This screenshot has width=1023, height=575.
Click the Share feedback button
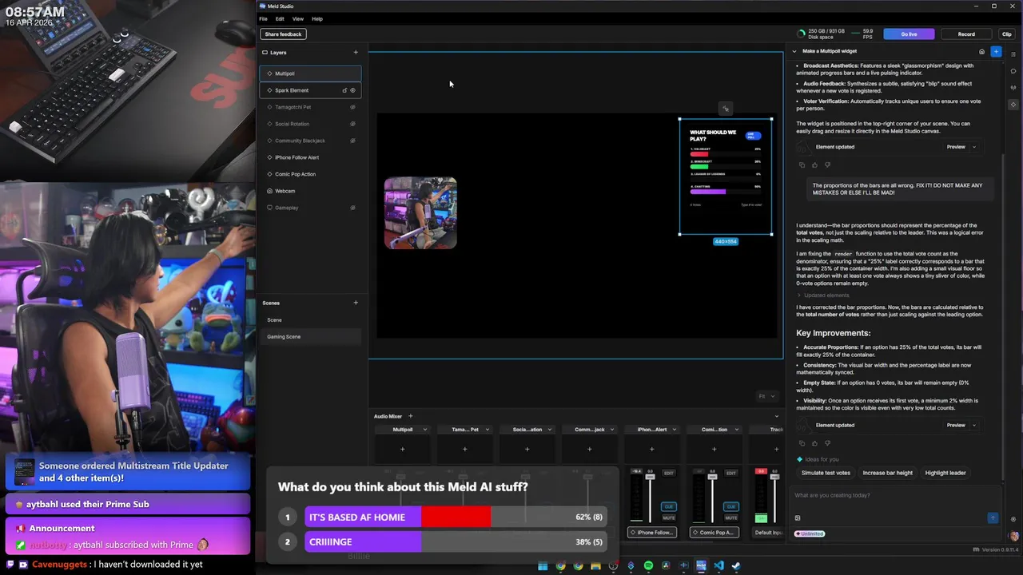point(284,34)
